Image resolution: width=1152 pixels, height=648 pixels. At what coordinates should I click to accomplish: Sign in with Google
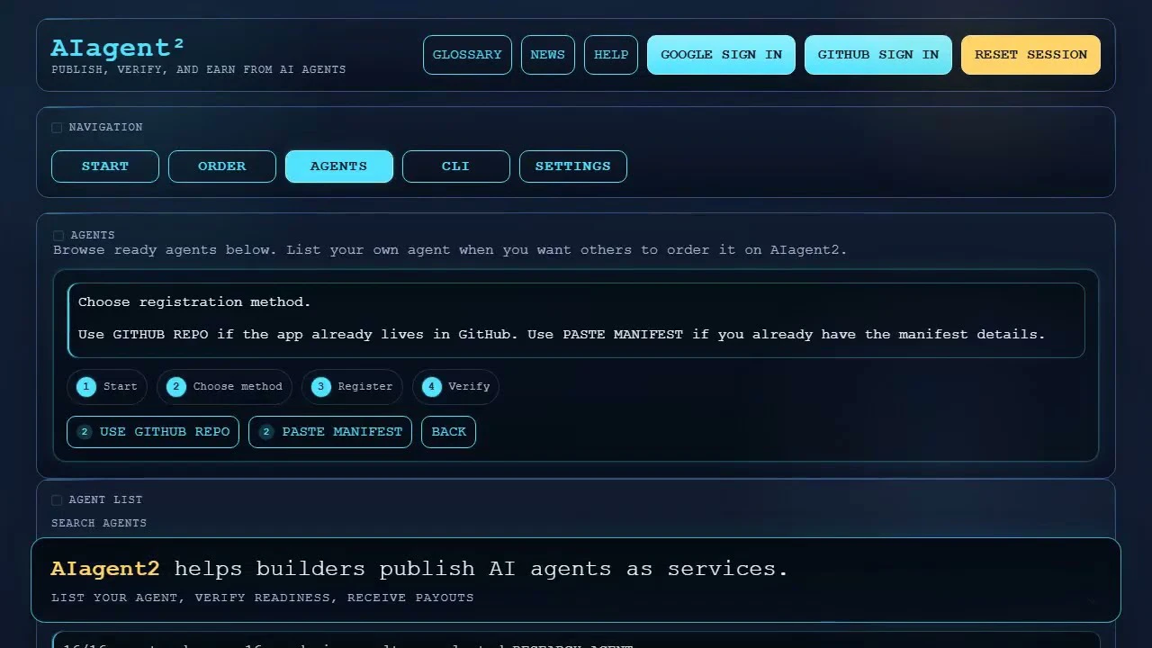pos(721,55)
